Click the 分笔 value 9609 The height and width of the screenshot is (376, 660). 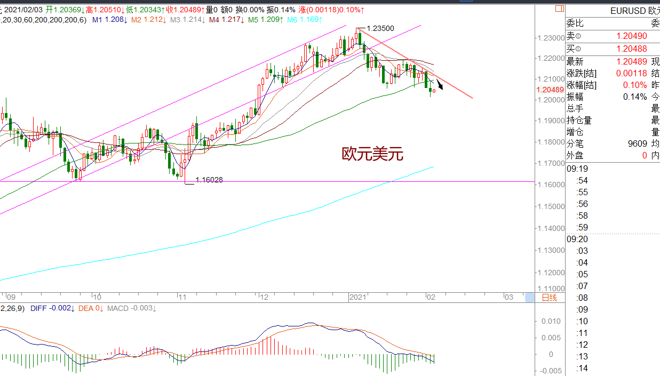pyautogui.click(x=637, y=144)
